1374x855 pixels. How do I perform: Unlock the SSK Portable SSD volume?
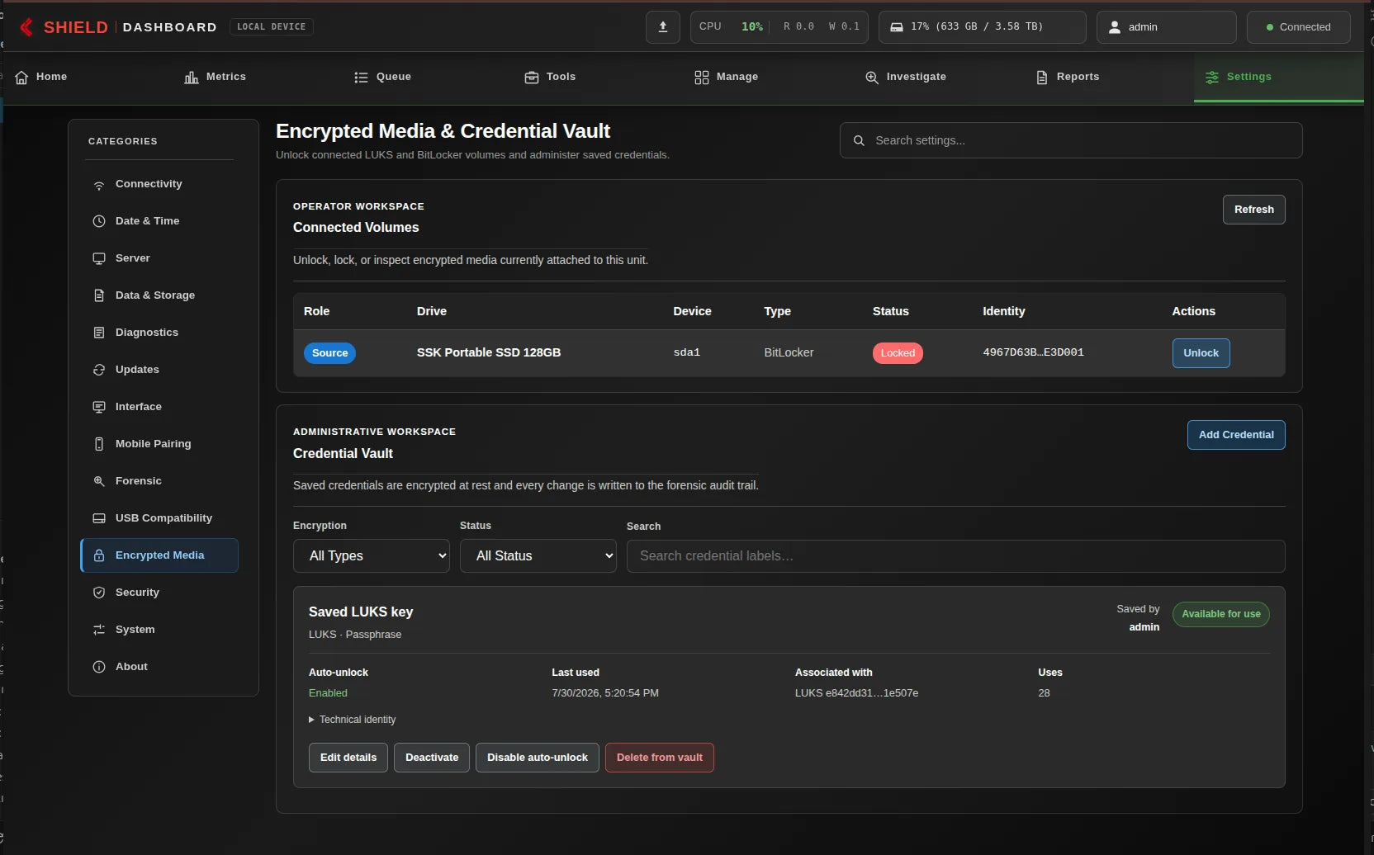coord(1201,353)
